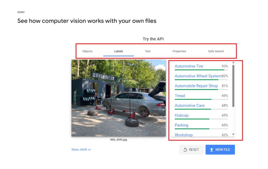
Task: Click the scroll down arrow in labels list
Action: coord(233,134)
